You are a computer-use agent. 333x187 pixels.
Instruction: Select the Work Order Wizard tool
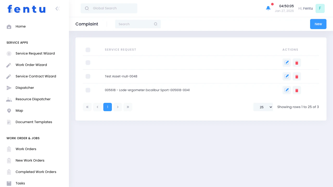pos(31,65)
